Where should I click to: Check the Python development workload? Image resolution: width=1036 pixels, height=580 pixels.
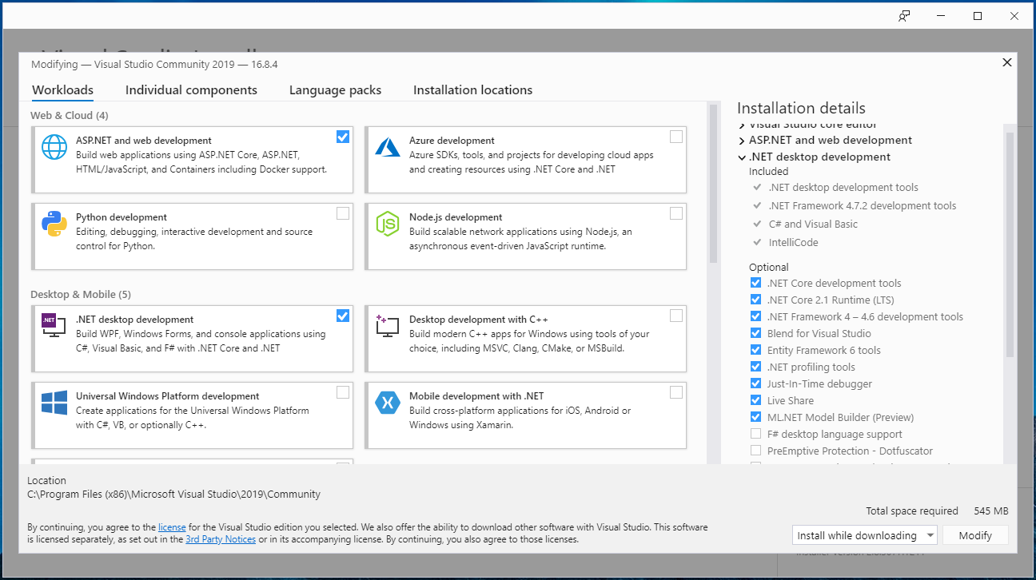tap(343, 213)
